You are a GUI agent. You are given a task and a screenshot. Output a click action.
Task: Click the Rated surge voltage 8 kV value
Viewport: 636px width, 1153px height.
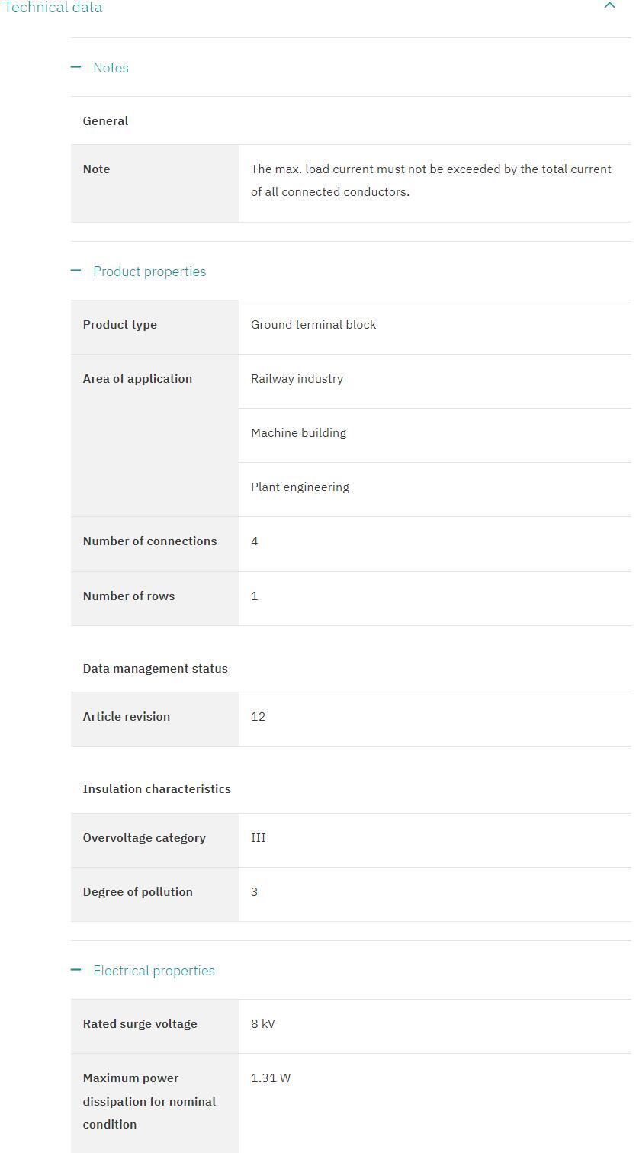coord(262,1023)
